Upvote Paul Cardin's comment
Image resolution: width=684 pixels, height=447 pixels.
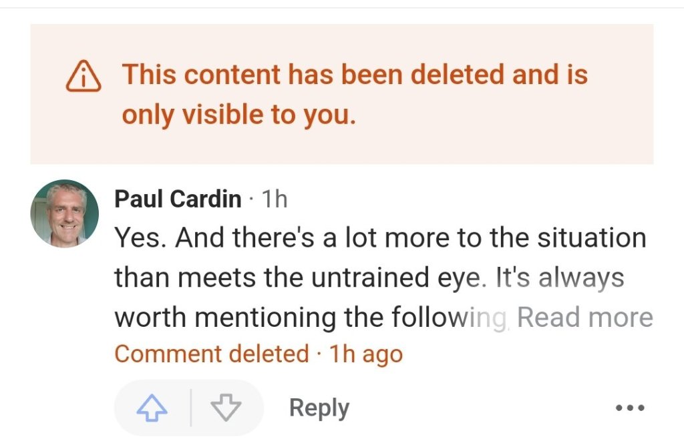[x=151, y=408]
